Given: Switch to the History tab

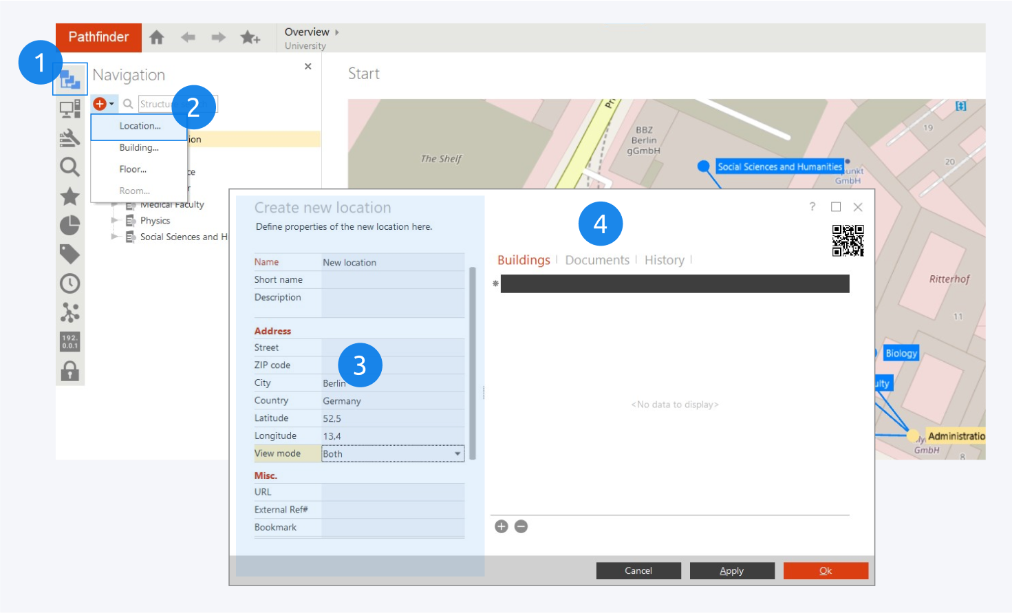Looking at the screenshot, I should click(664, 260).
